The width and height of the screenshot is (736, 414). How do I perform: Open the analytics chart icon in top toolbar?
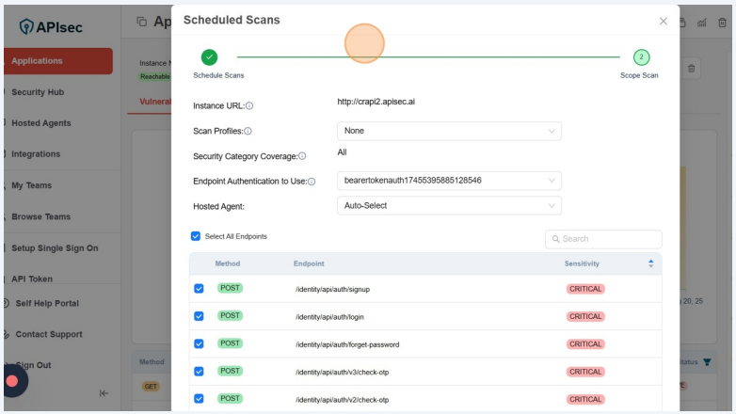coord(702,23)
